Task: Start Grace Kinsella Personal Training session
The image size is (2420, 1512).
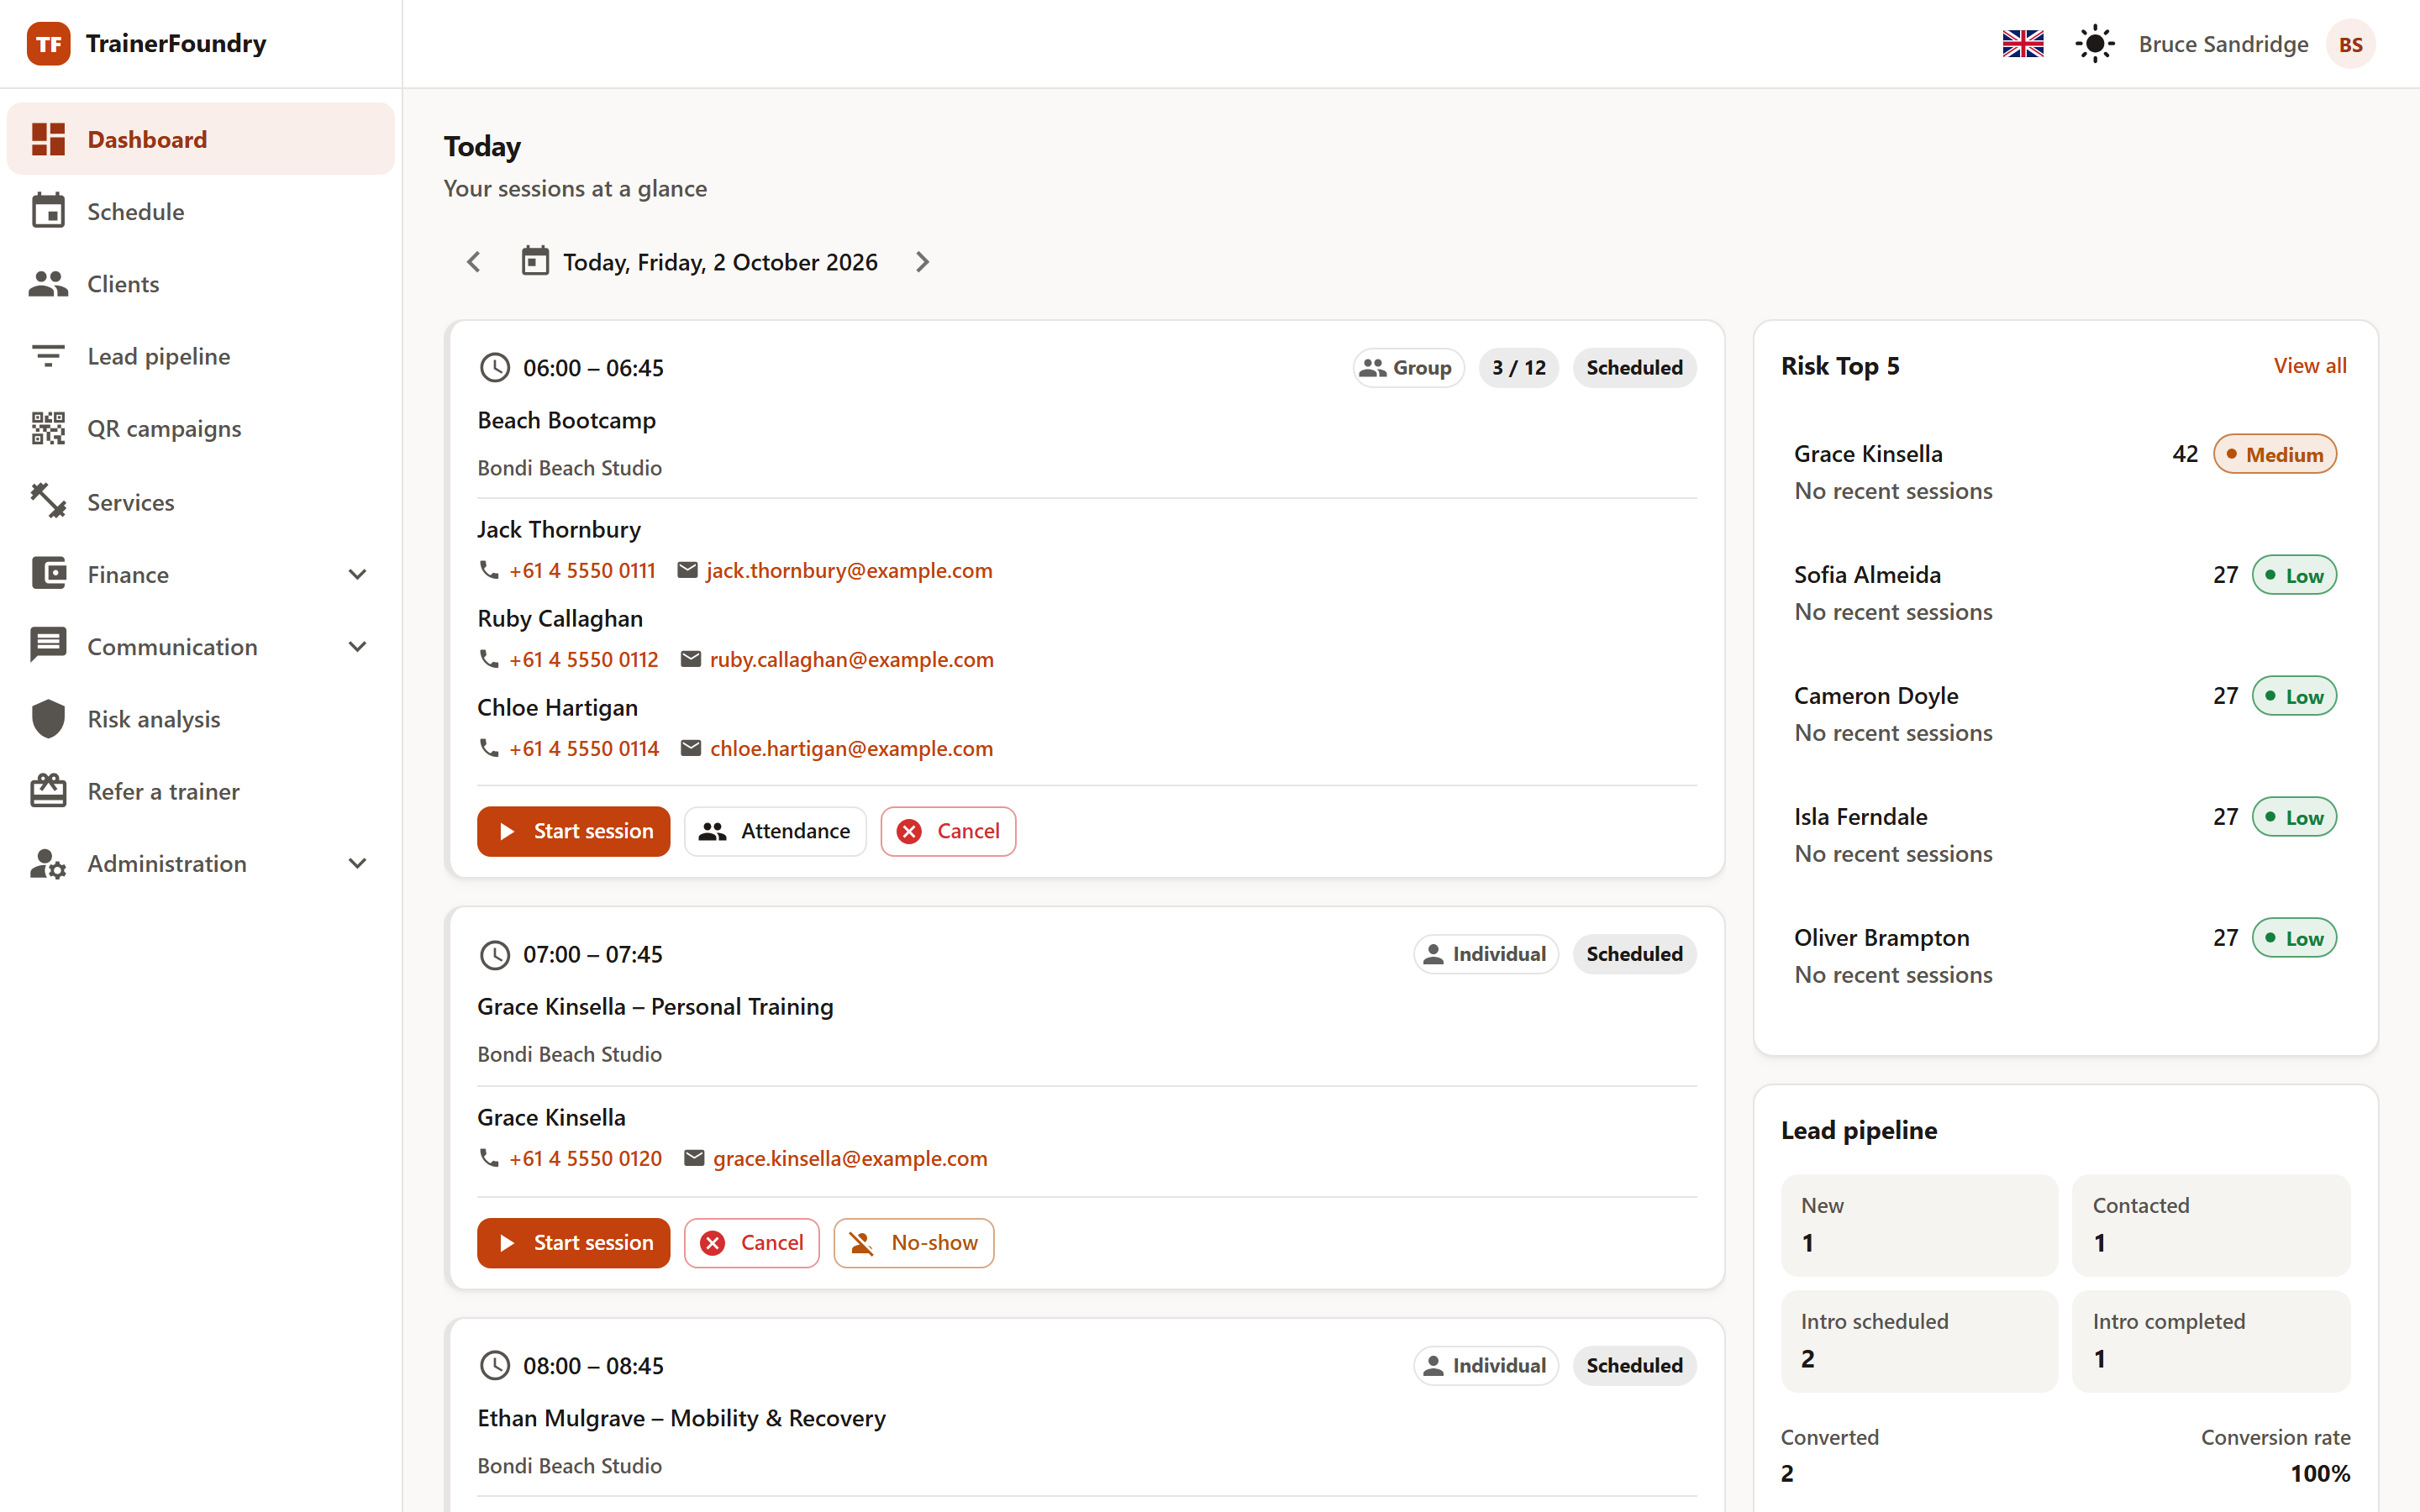Action: pos(573,1243)
